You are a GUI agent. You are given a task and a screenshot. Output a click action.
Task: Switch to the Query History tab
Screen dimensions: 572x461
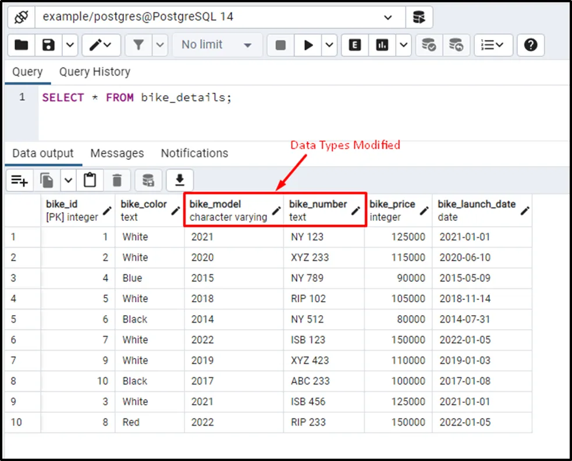point(95,72)
